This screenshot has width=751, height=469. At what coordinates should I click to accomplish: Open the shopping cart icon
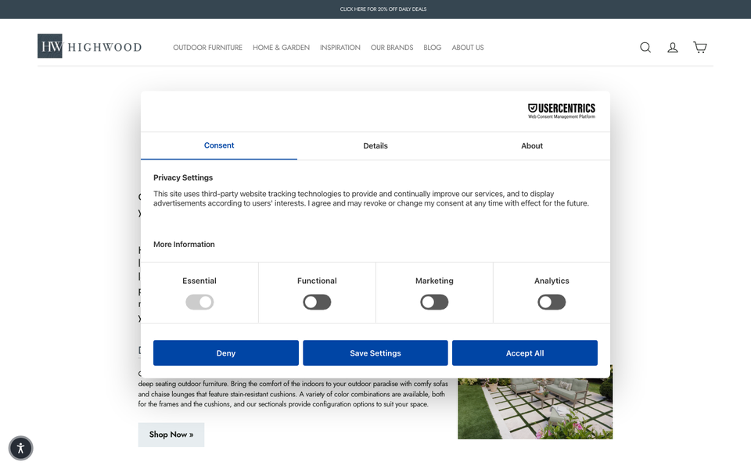(x=699, y=47)
